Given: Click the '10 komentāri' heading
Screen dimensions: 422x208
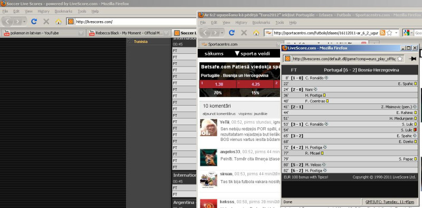Looking at the screenshot, I should point(217,106).
